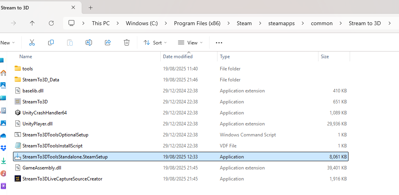The width and height of the screenshot is (399, 195).
Task: Click the Forward navigation arrow
Action: click(13, 23)
